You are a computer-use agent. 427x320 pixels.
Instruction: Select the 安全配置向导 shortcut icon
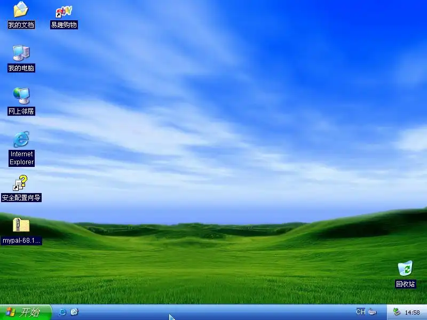pos(20,183)
